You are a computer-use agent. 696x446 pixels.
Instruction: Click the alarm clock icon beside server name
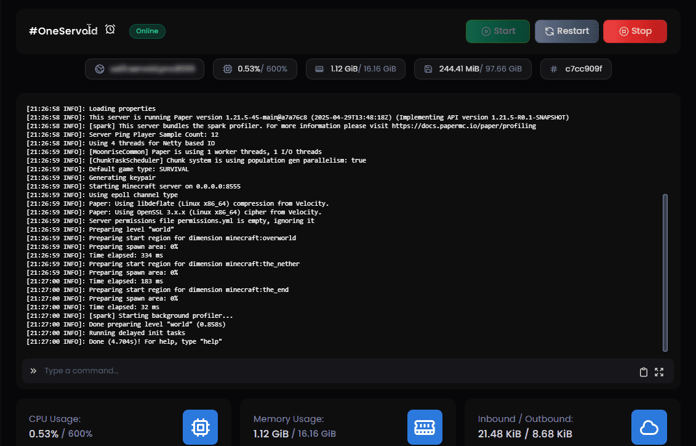110,30
